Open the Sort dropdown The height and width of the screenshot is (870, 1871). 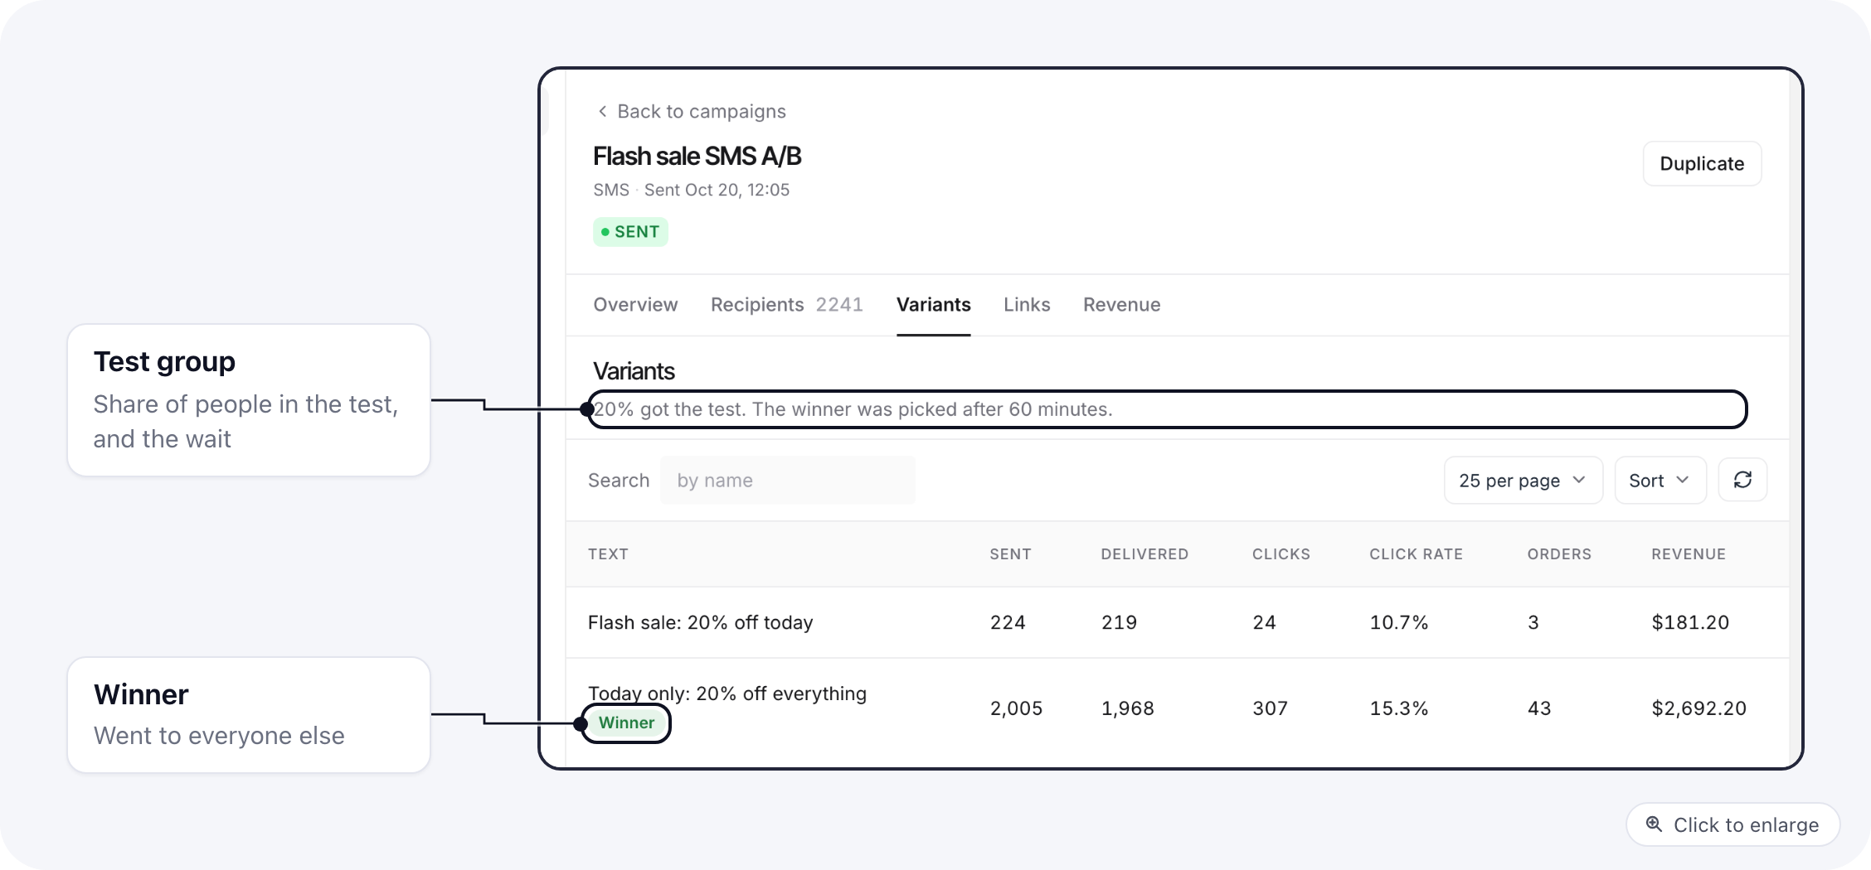click(x=1660, y=480)
